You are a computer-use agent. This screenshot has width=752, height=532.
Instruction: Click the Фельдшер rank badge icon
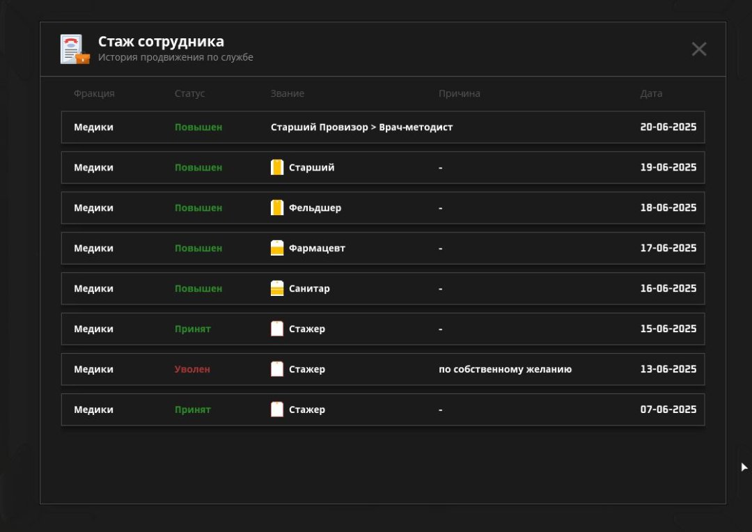[277, 208]
